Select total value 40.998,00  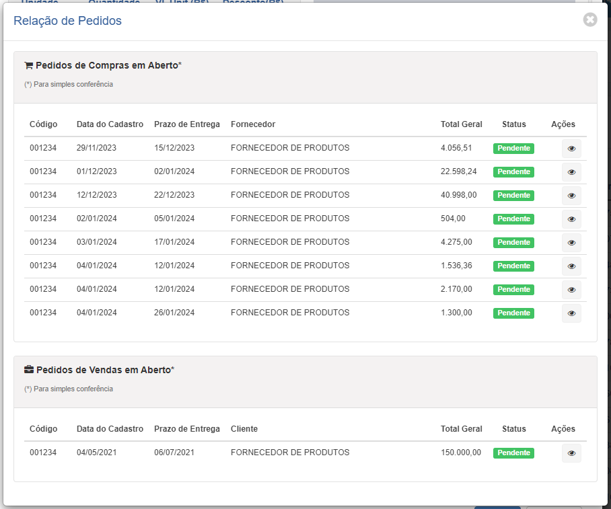(x=459, y=195)
